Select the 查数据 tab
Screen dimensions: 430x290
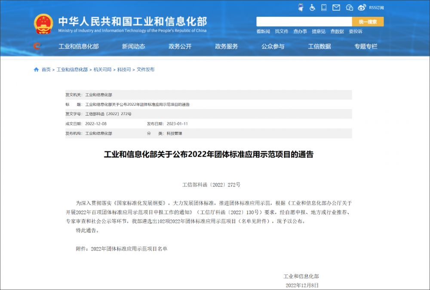pos(336,31)
